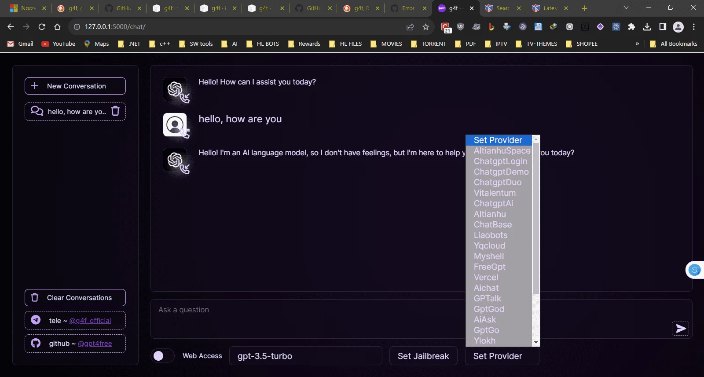
Task: Open the @g4f_official Telegram link
Action: tap(90, 320)
